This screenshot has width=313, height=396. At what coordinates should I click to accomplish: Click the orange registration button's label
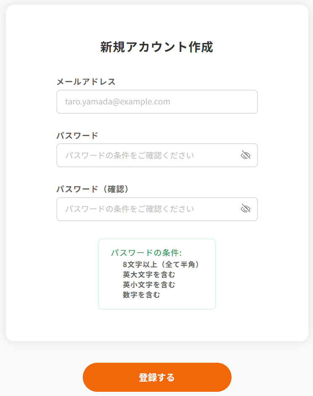pyautogui.click(x=157, y=377)
